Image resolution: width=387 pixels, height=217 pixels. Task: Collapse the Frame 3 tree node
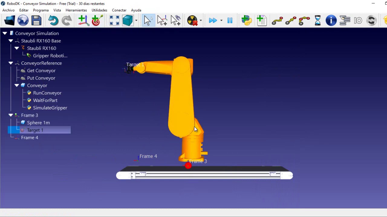point(11,115)
